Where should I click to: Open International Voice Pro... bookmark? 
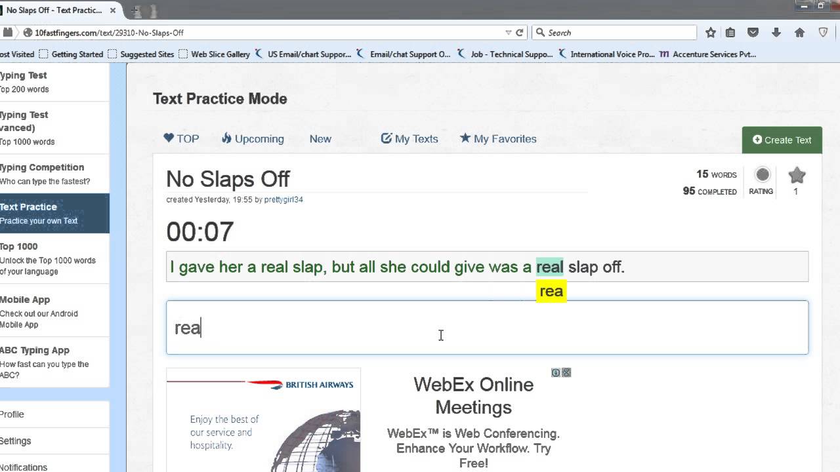606,54
